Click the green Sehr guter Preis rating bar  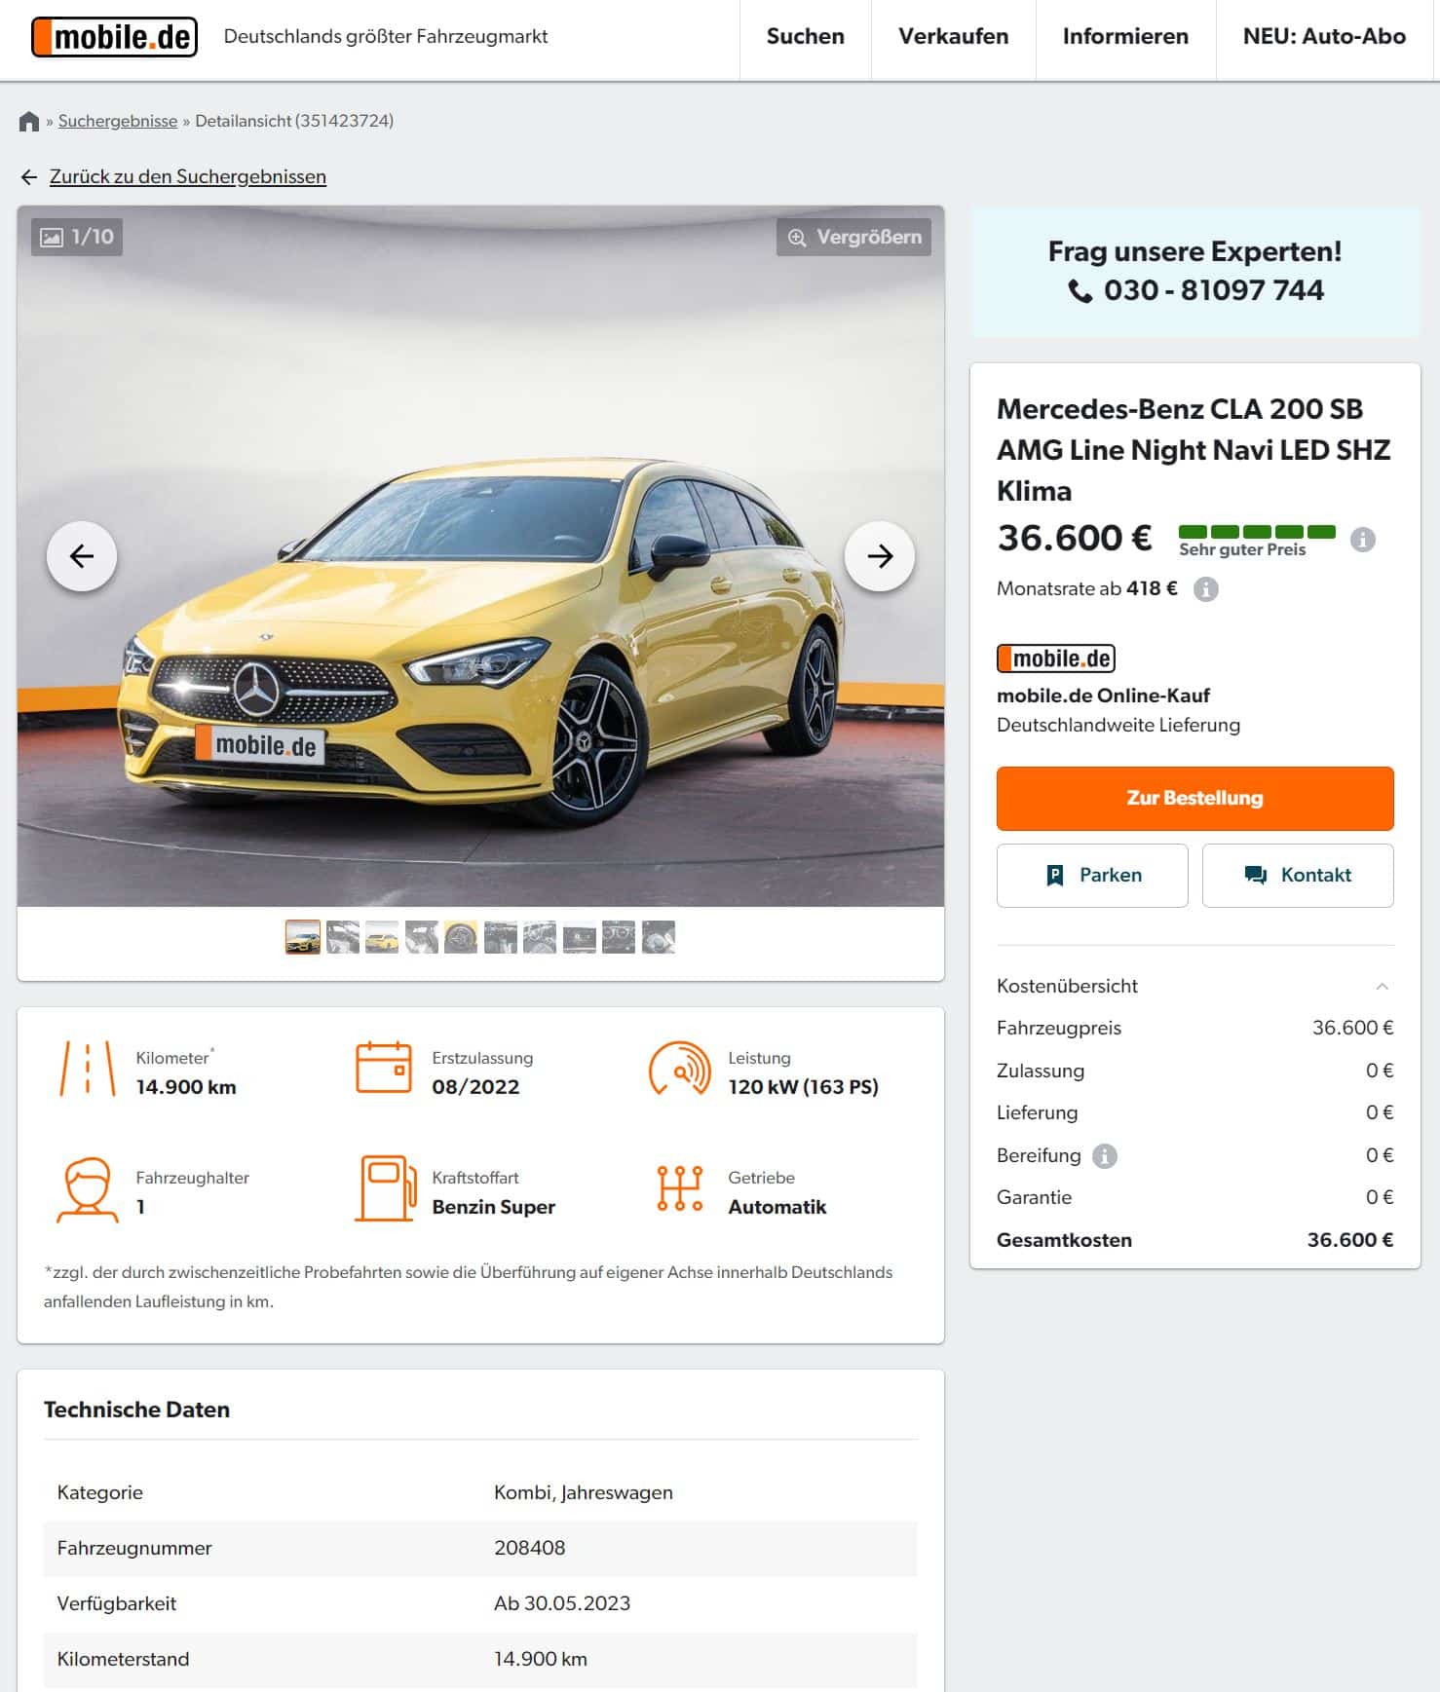click(x=1257, y=532)
